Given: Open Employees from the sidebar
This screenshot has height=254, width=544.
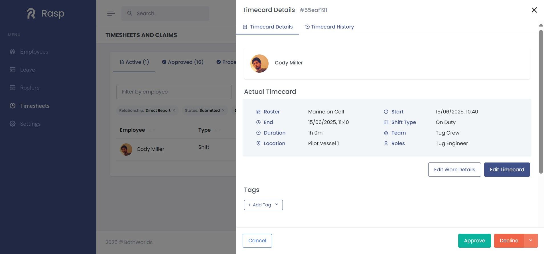Looking at the screenshot, I should (x=34, y=52).
